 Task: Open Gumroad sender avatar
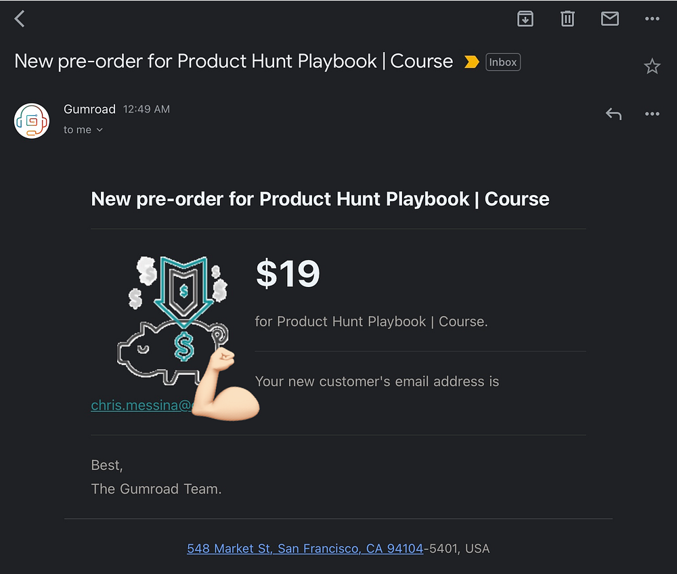pos(32,120)
